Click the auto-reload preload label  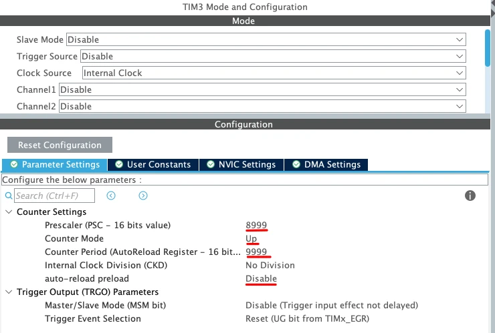(87, 278)
